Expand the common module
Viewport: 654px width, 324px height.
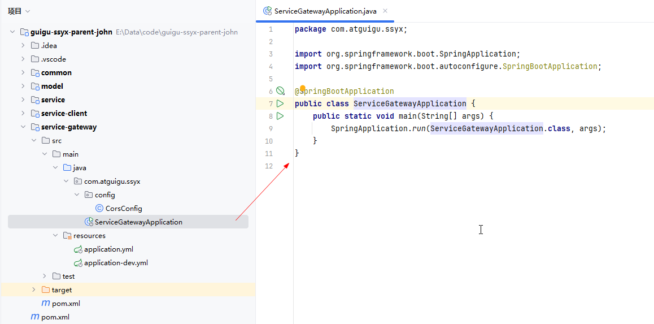(x=23, y=72)
